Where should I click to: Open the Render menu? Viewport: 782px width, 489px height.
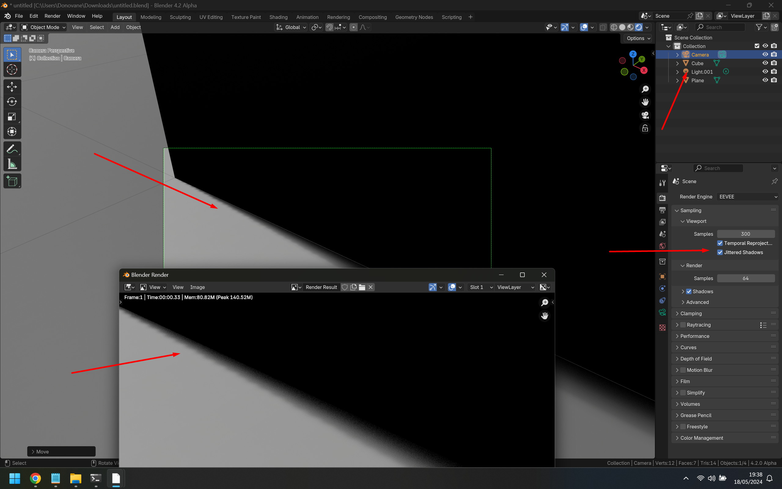point(52,16)
